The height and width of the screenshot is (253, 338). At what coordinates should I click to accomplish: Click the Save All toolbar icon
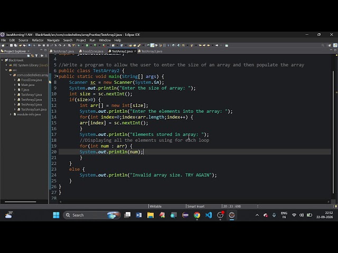[15, 45]
